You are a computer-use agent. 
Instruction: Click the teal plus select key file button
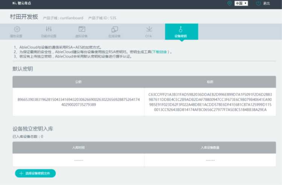pos(35,173)
